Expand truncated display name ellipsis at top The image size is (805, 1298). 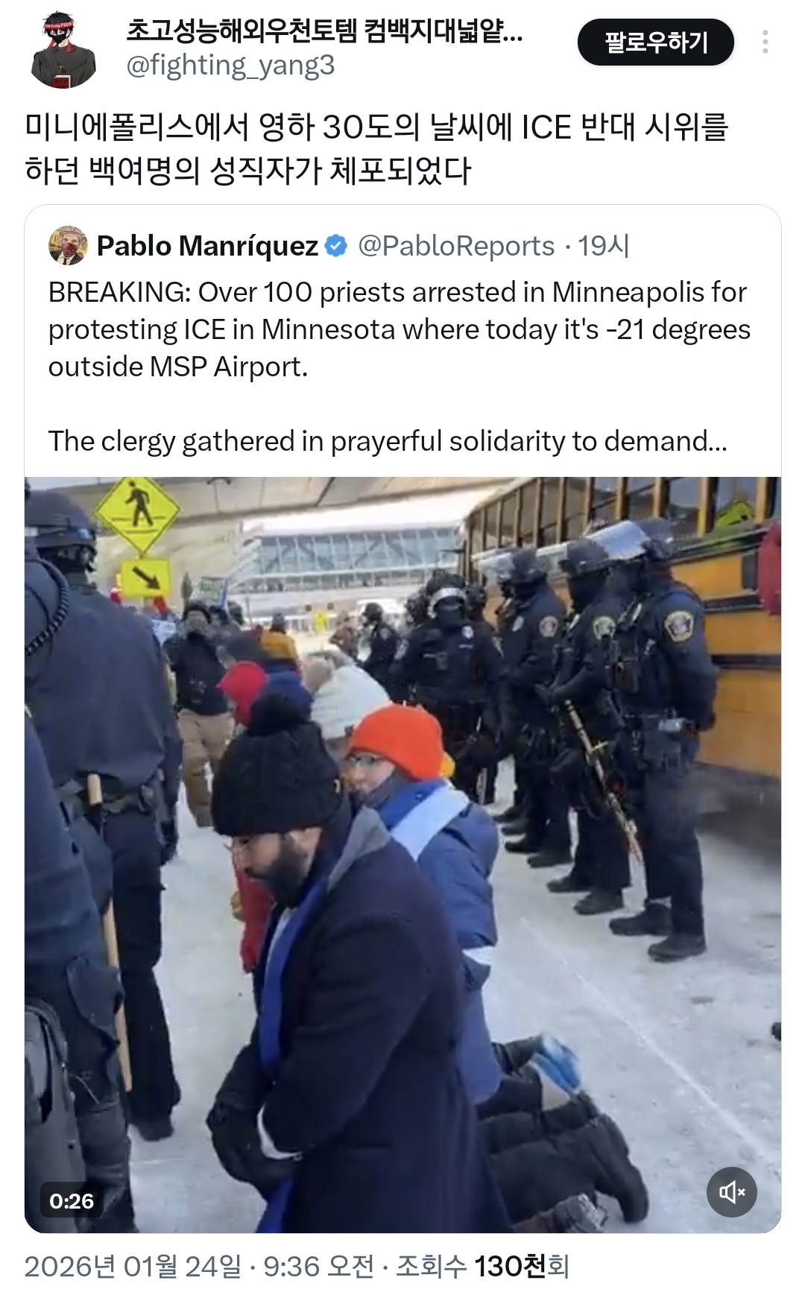pyautogui.click(x=513, y=31)
